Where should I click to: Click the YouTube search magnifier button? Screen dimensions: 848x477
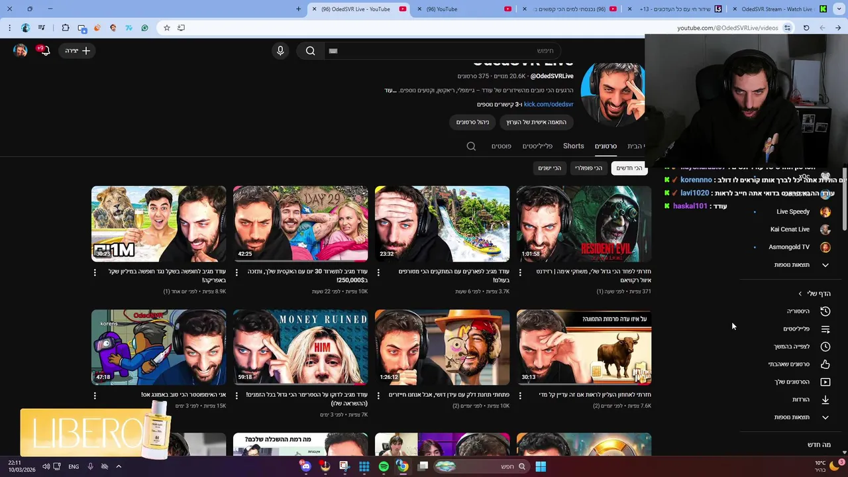pos(310,50)
